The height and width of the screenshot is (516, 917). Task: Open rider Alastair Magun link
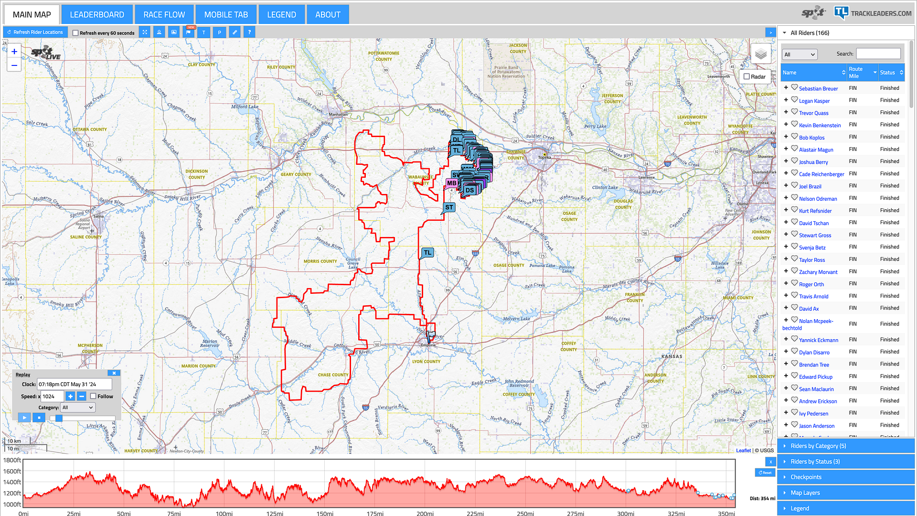816,150
